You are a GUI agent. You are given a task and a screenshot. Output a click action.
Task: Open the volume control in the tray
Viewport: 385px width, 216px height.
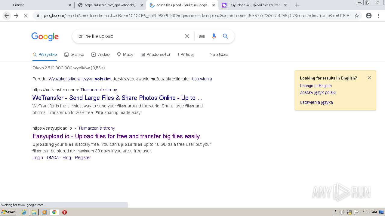click(x=342, y=212)
